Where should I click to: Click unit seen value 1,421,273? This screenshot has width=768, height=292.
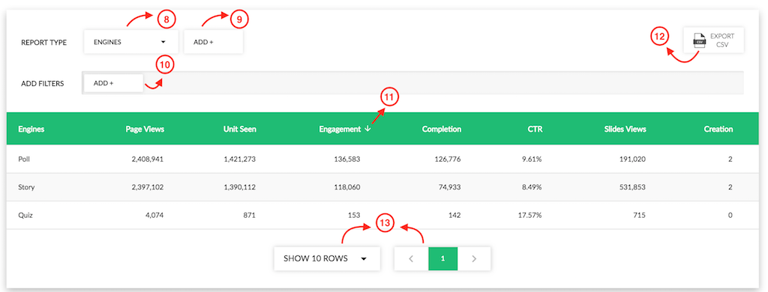click(240, 159)
